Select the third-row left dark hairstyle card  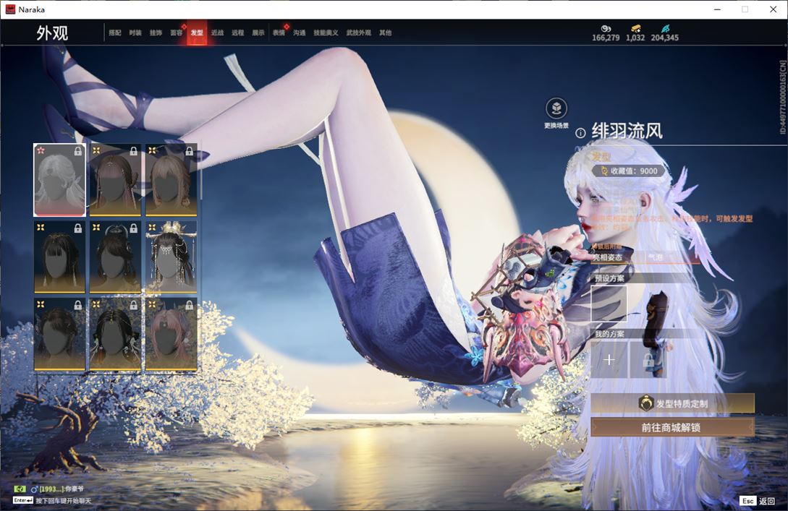[60, 334]
